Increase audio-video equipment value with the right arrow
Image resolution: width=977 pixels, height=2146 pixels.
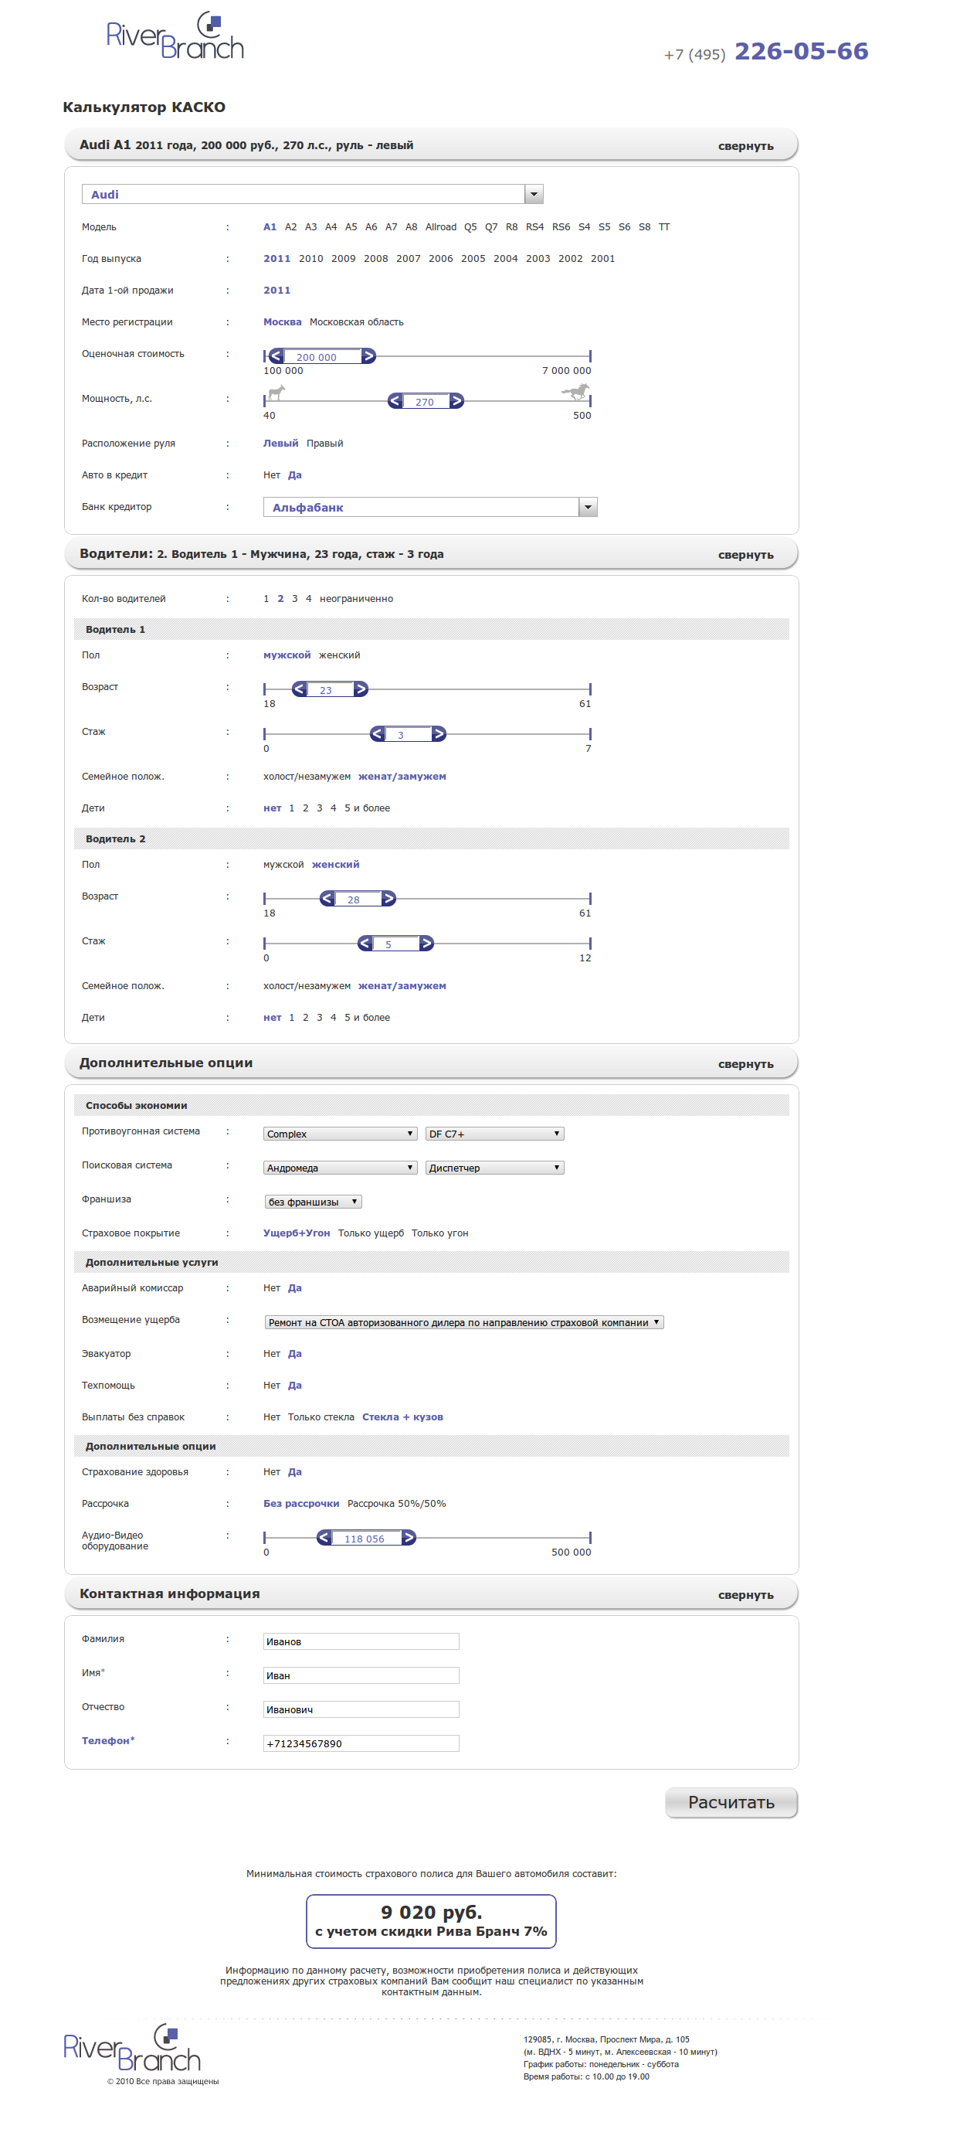(408, 1537)
